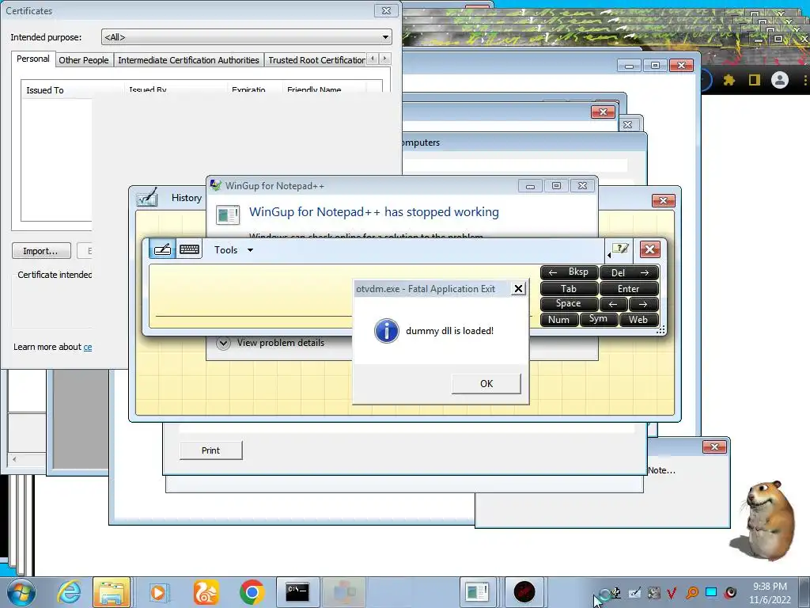Viewport: 810px width, 608px height.
Task: Switch to the touch keyboard mode
Action: [189, 249]
